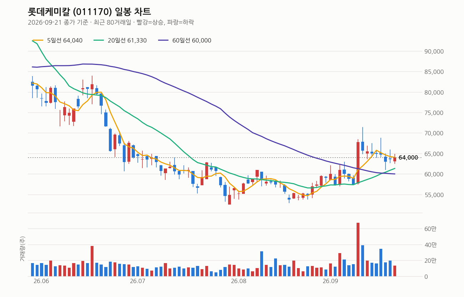The image size is (464, 297).
Task: Pick the purple 60일선 legend line swatch
Action: (163, 41)
